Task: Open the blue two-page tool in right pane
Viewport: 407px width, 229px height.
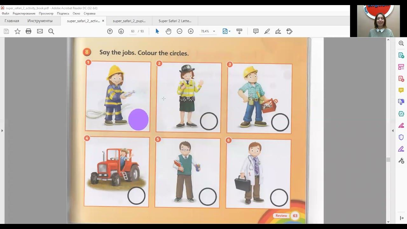Action: (401, 102)
